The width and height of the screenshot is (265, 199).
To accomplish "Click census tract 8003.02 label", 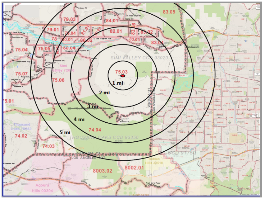I will coord(103,171).
